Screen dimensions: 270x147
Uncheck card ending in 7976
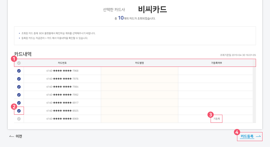click(x=19, y=79)
